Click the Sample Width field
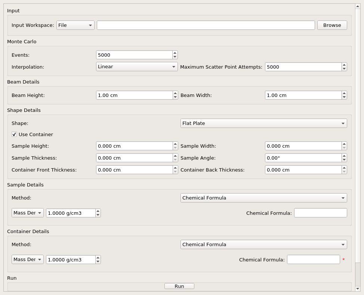The height and width of the screenshot is (295, 364). pos(303,146)
